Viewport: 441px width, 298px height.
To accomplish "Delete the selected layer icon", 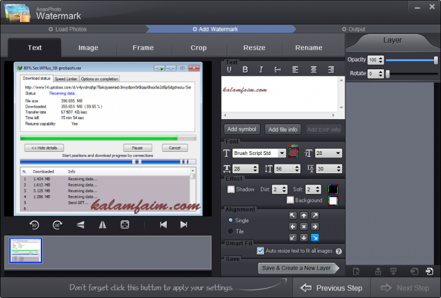I will [x=356, y=272].
